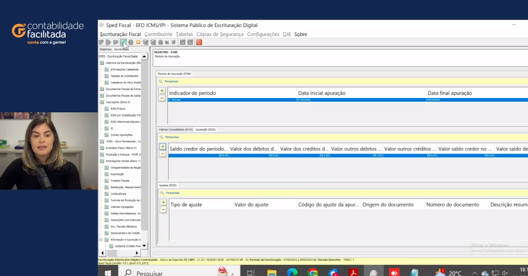This screenshot has width=528, height=276.
Task: Click the icon next to ICMS Próprio
Action: (x=106, y=109)
